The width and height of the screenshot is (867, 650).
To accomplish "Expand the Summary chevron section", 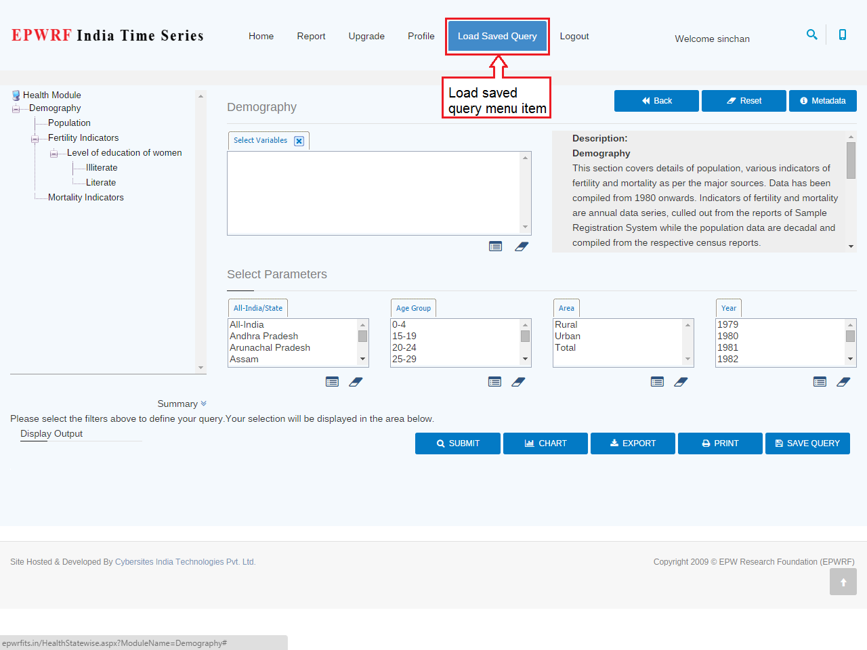I will click(203, 404).
